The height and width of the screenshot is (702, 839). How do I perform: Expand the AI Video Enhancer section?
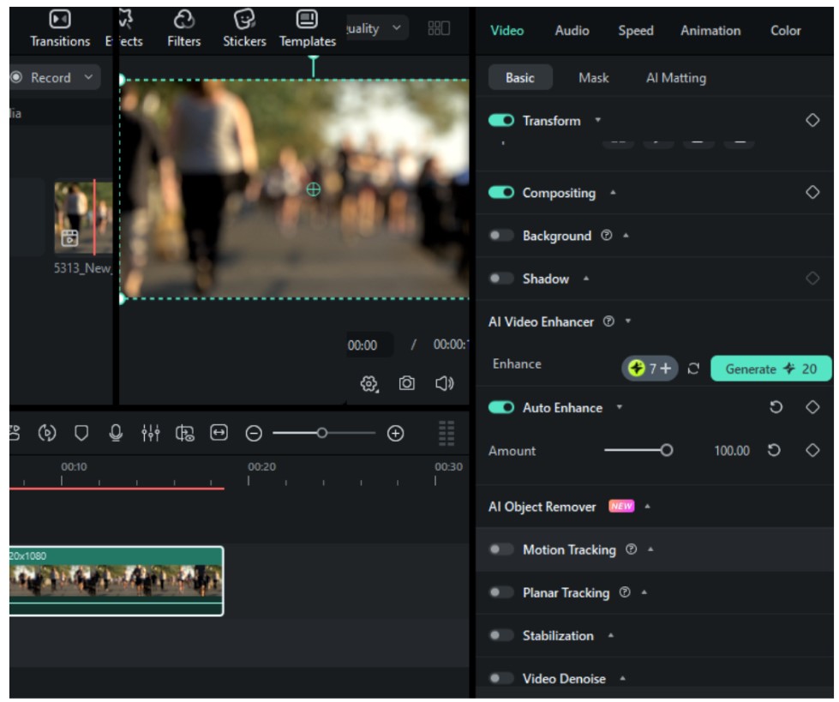[629, 322]
